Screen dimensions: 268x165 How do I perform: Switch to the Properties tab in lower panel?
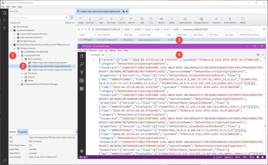pyautogui.click(x=23, y=132)
